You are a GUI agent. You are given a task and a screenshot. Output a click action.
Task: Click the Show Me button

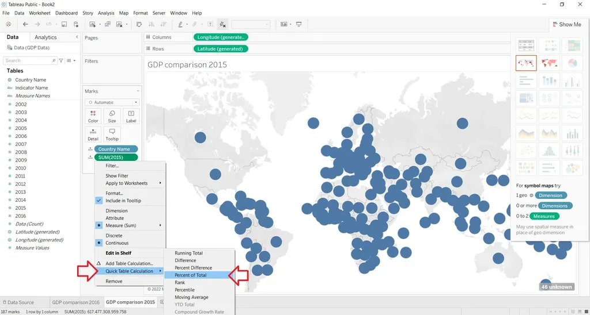point(566,24)
